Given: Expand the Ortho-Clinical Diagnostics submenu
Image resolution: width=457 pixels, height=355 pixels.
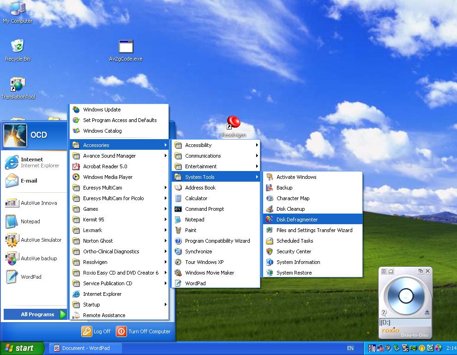Looking at the screenshot, I should (x=120, y=251).
